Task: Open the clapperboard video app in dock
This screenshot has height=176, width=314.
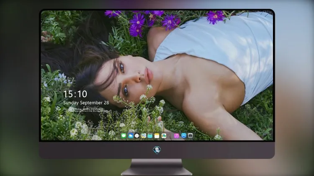Action: 150,136
